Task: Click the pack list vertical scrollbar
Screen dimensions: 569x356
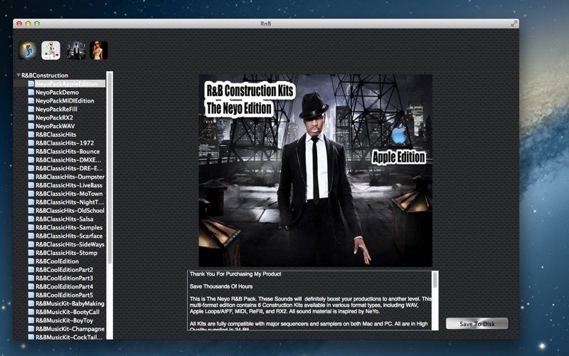Action: tap(110, 205)
